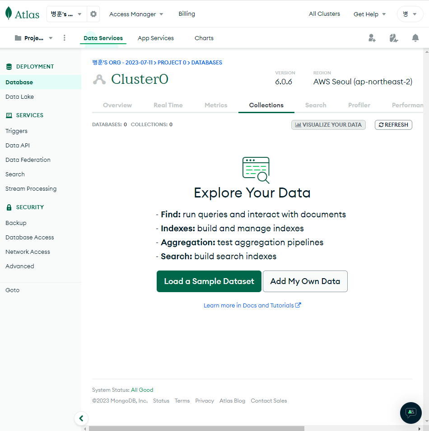The width and height of the screenshot is (429, 431).
Task: Expand the project selector dropdown
Action: pos(33,38)
